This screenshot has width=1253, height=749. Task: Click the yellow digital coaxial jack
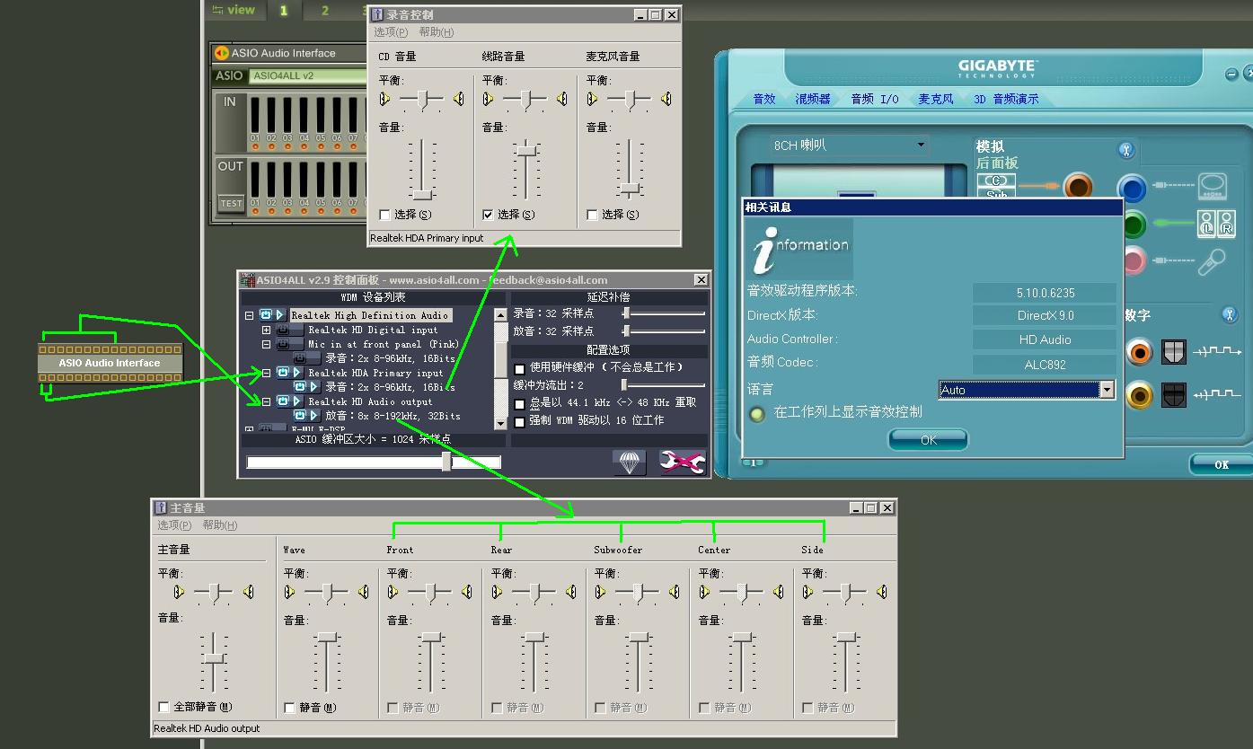(1139, 395)
